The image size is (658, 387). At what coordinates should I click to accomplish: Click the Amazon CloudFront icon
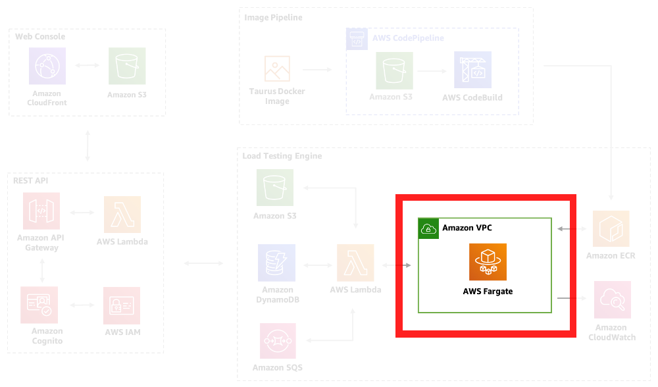[47, 66]
